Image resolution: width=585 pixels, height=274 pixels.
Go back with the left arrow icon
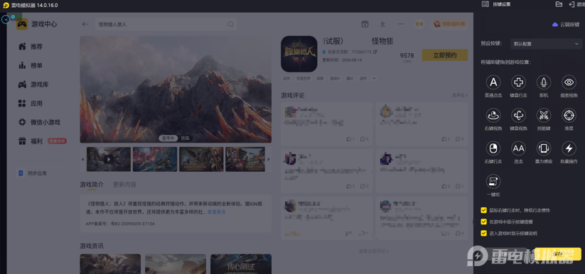tap(85, 24)
